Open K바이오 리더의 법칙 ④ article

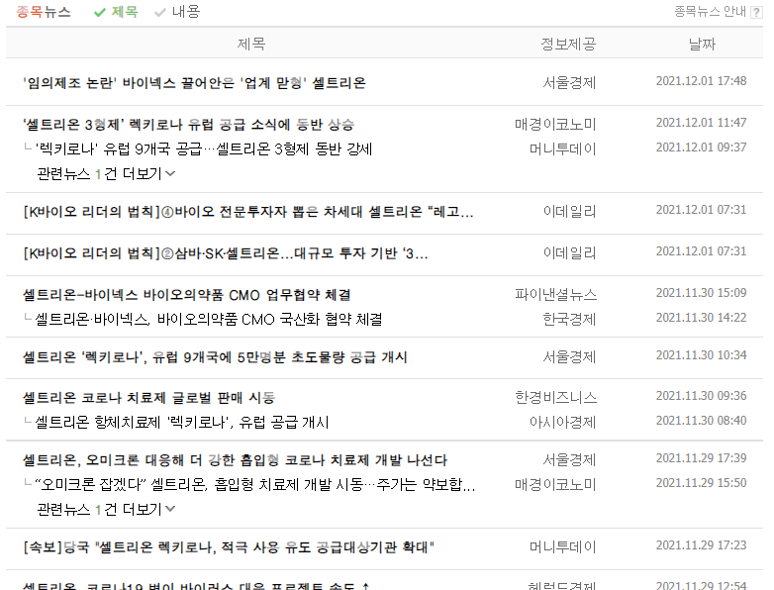(x=248, y=212)
